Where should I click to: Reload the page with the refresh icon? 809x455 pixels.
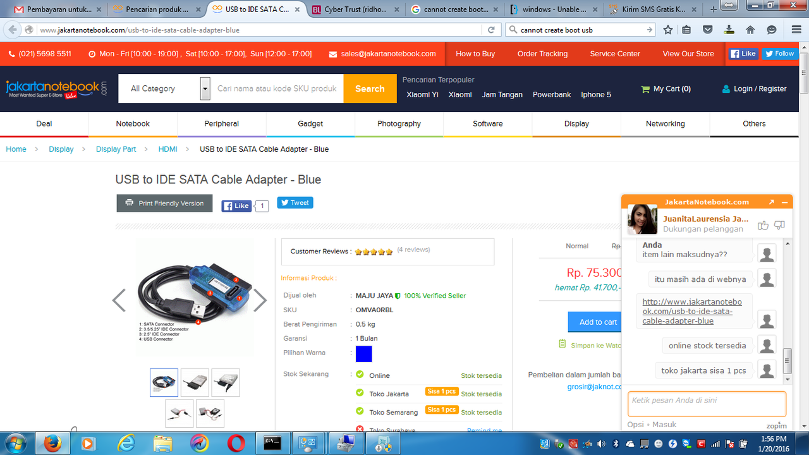pyautogui.click(x=491, y=30)
